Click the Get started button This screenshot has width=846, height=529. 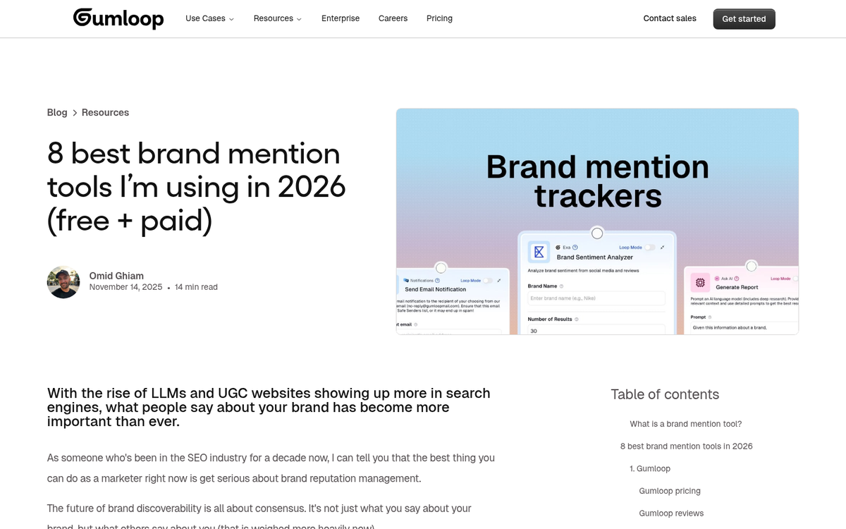pos(744,18)
